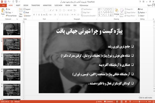Insert a New Slide from the ribbon

tap(21, 13)
